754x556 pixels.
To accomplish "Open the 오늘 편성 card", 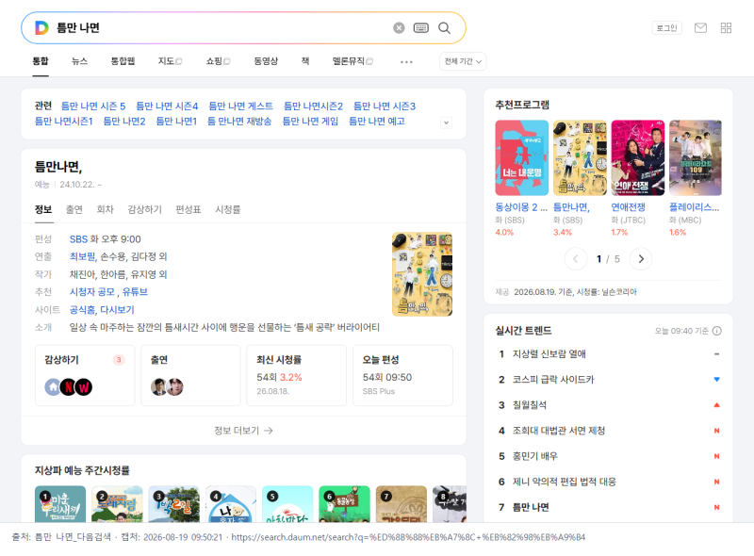I will [402, 375].
